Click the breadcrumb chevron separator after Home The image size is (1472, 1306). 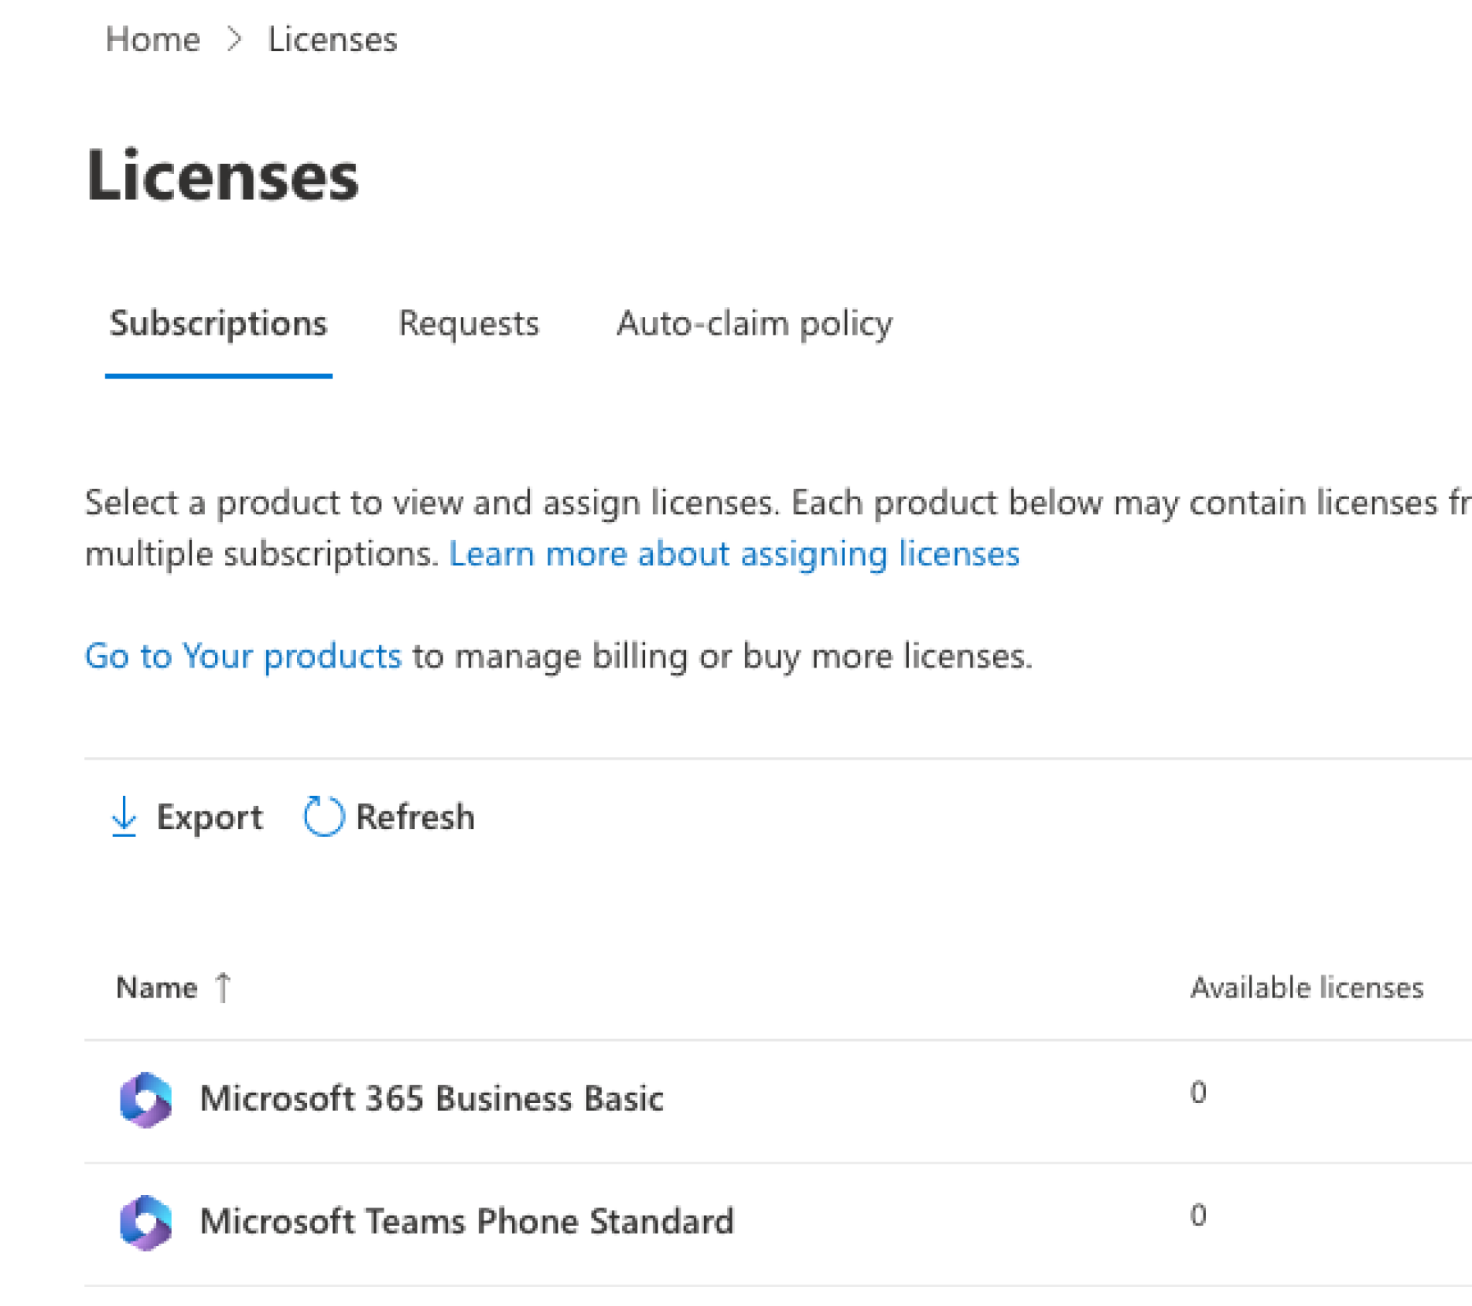234,39
